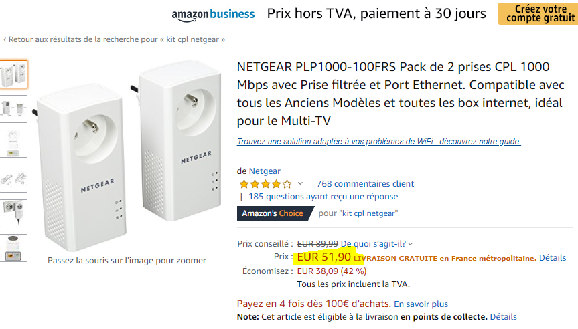Open 185 questions ayant reçu une réponse
The height and width of the screenshot is (329, 578).
click(x=323, y=197)
